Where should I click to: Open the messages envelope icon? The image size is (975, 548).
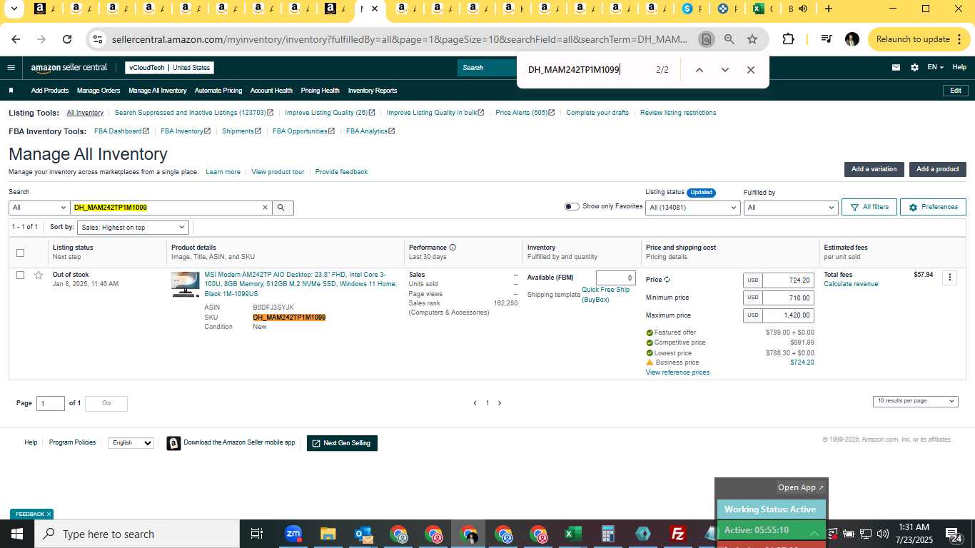coord(896,68)
